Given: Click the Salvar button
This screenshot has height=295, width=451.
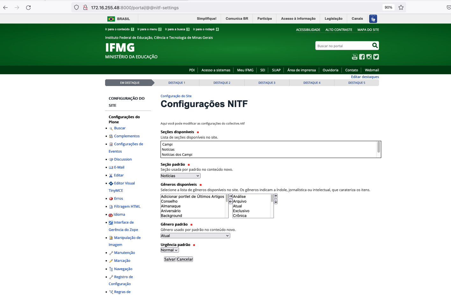Looking at the screenshot, I should 169,259.
